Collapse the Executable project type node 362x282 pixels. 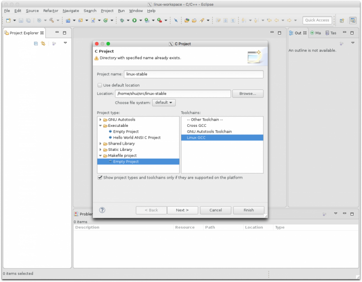[x=100, y=125]
